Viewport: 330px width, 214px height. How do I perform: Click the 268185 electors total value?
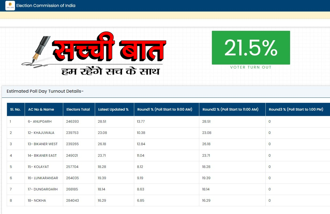click(72, 189)
